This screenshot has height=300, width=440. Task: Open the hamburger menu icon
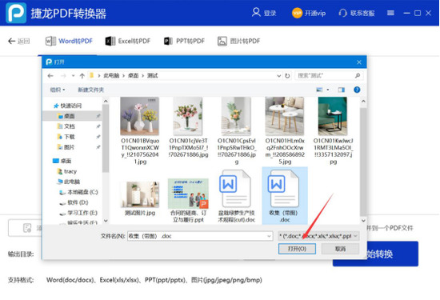coord(390,13)
